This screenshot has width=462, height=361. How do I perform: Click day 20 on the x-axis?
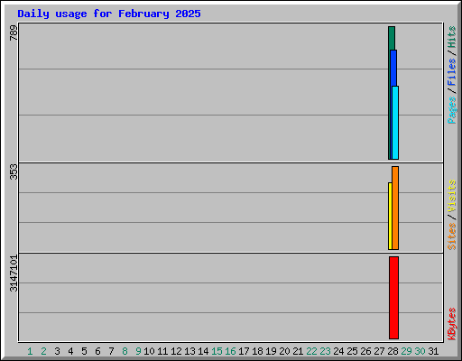(284, 351)
